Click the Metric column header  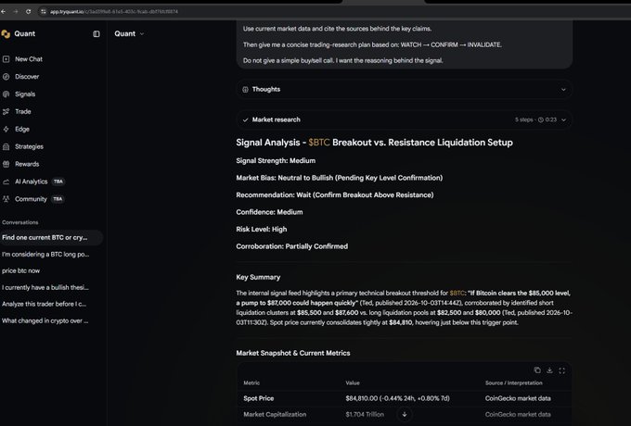tap(251, 383)
